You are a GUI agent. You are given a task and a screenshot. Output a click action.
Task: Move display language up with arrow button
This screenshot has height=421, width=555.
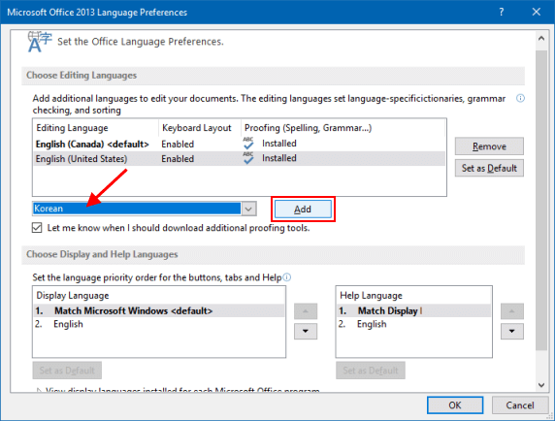pos(306,311)
